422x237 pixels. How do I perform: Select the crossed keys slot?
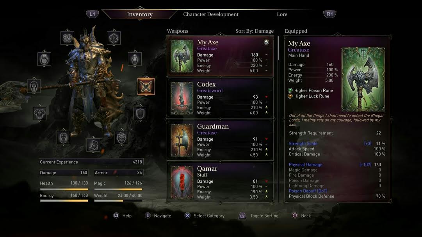point(67,38)
